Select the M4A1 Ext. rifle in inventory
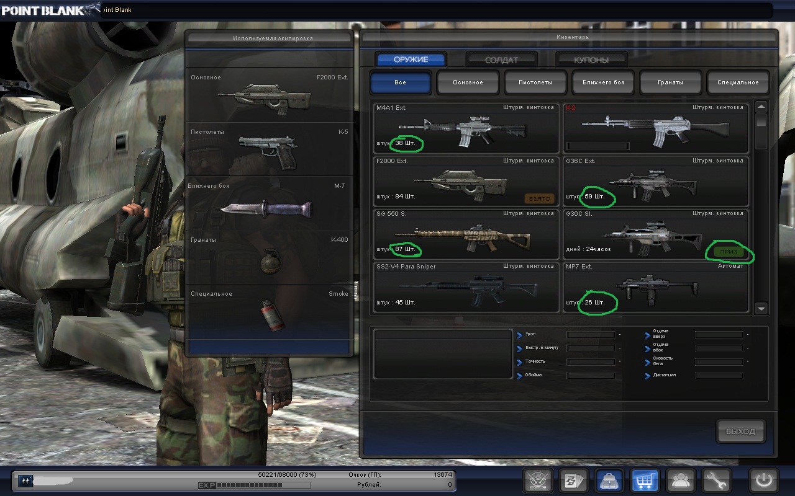795x496 pixels. click(x=466, y=128)
